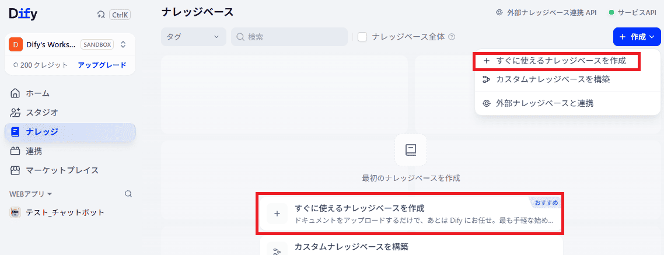Expand the タグ filter dropdown
The width and height of the screenshot is (664, 255).
(x=193, y=37)
